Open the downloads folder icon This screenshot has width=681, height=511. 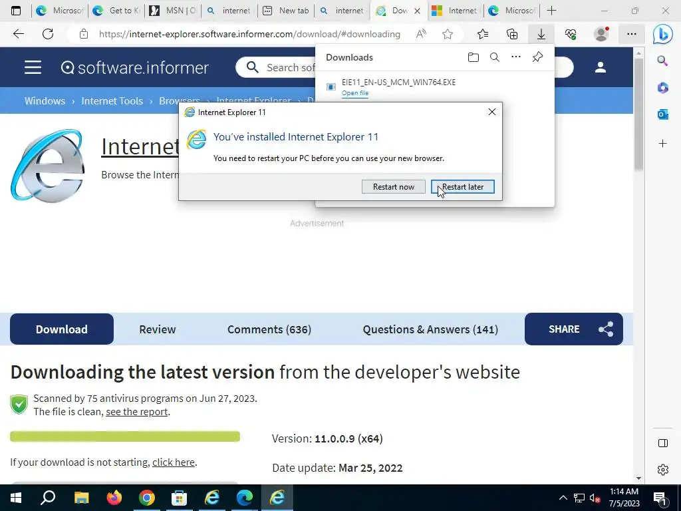pyautogui.click(x=474, y=57)
